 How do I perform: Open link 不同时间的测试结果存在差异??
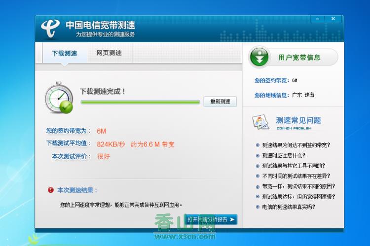(296, 176)
